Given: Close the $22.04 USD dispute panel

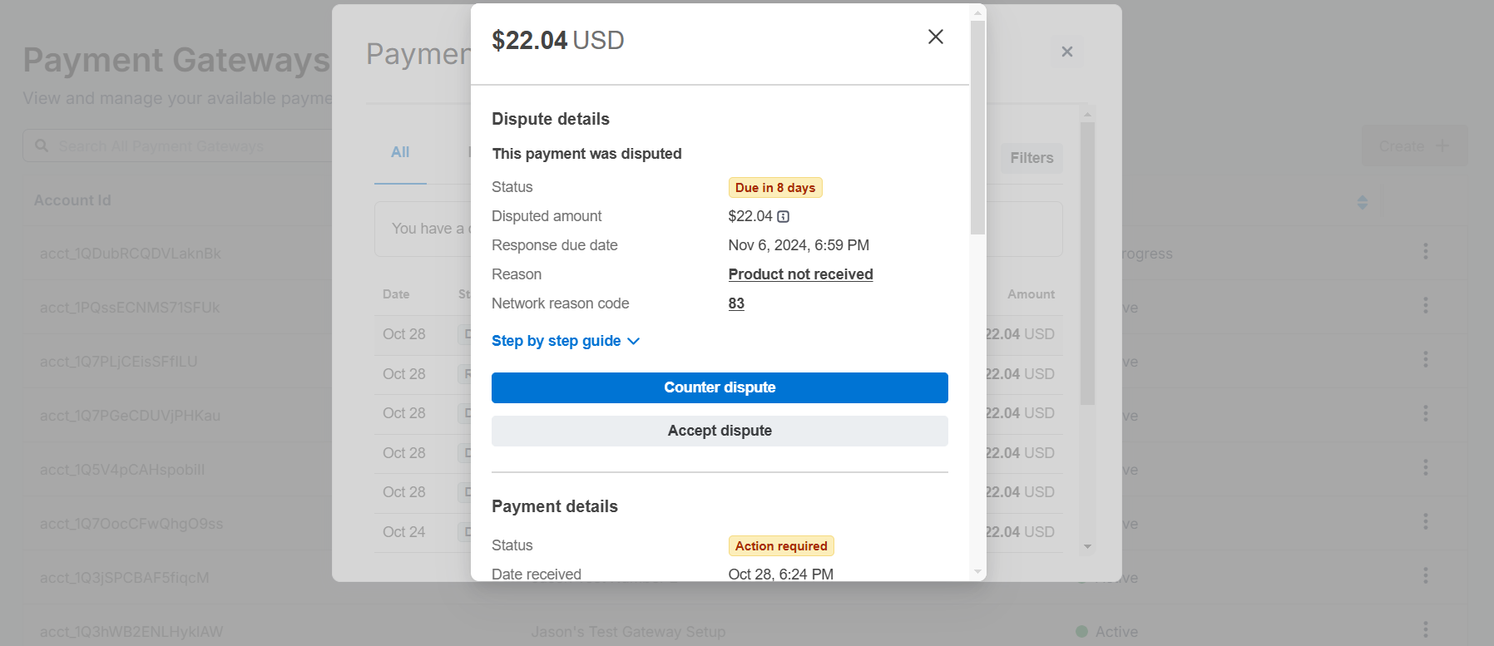Looking at the screenshot, I should pos(935,37).
